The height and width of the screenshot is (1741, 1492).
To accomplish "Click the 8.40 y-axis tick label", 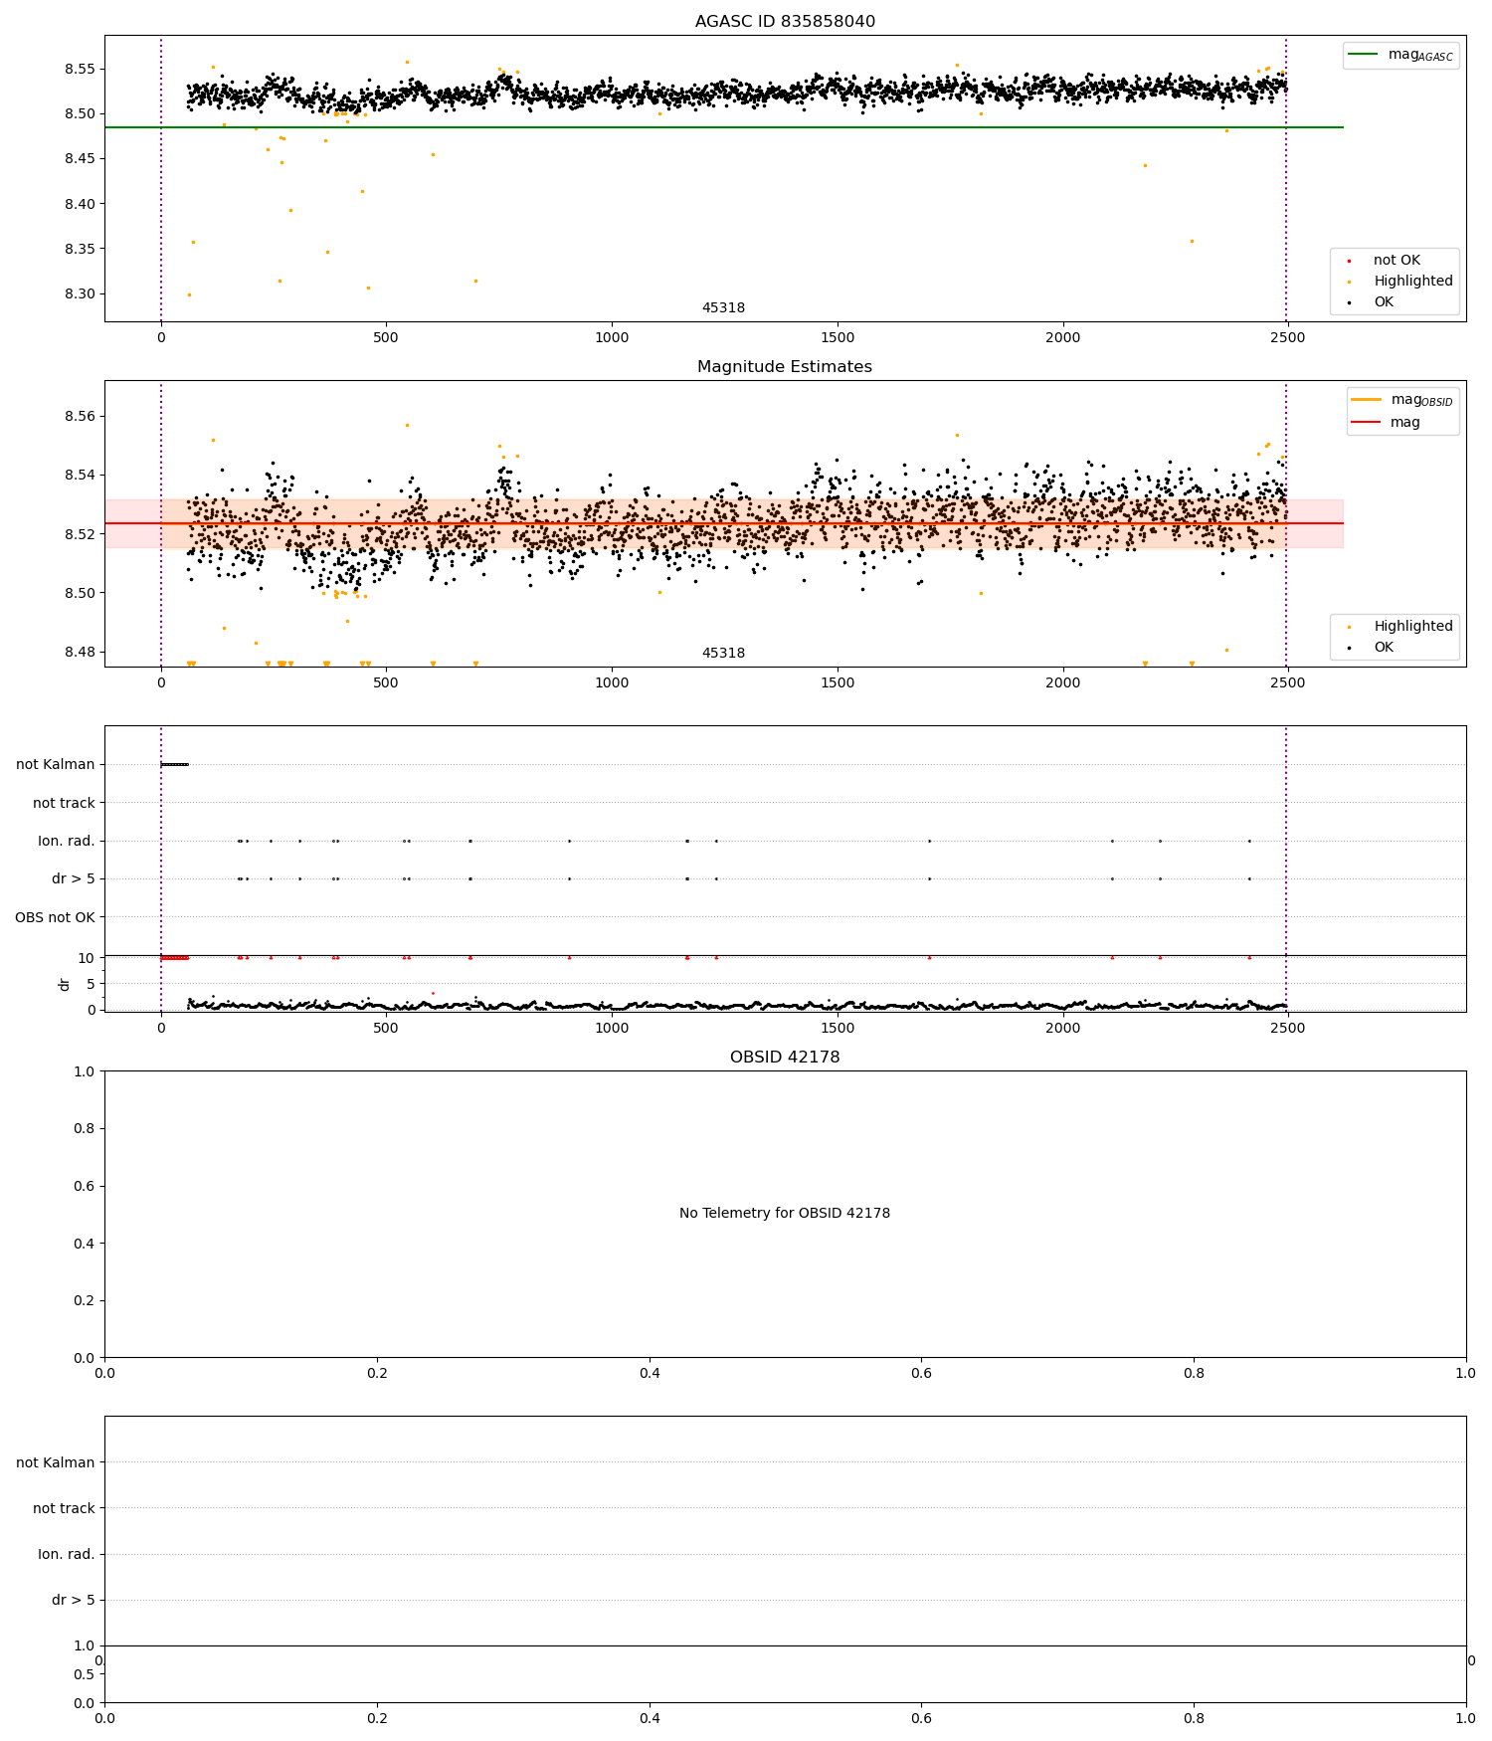I will pos(80,205).
